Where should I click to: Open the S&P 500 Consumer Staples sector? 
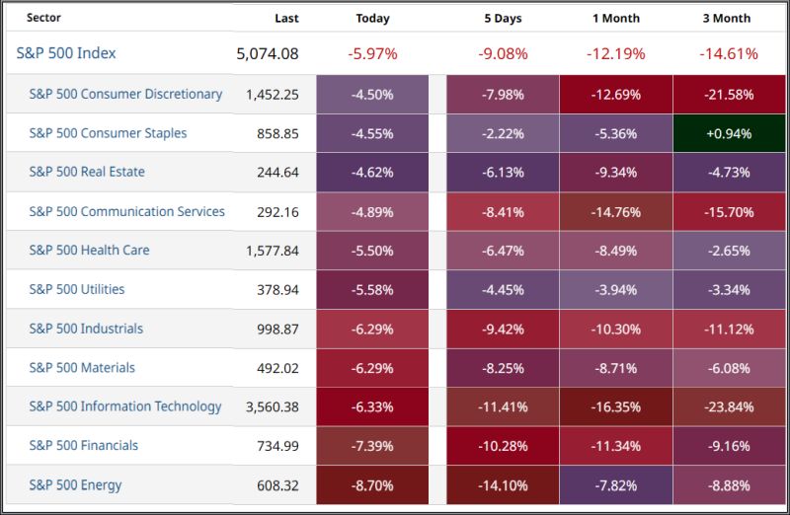(108, 133)
